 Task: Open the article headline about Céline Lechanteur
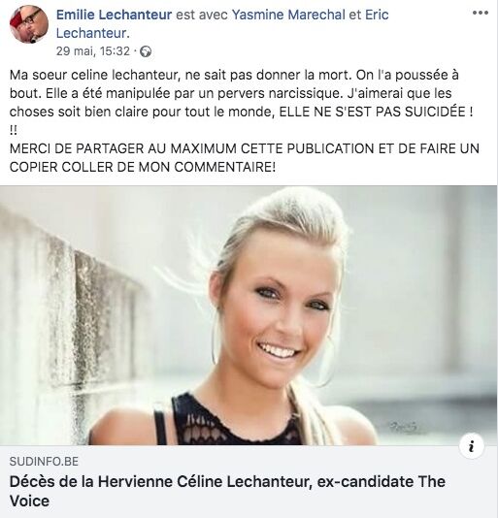pyautogui.click(x=227, y=491)
